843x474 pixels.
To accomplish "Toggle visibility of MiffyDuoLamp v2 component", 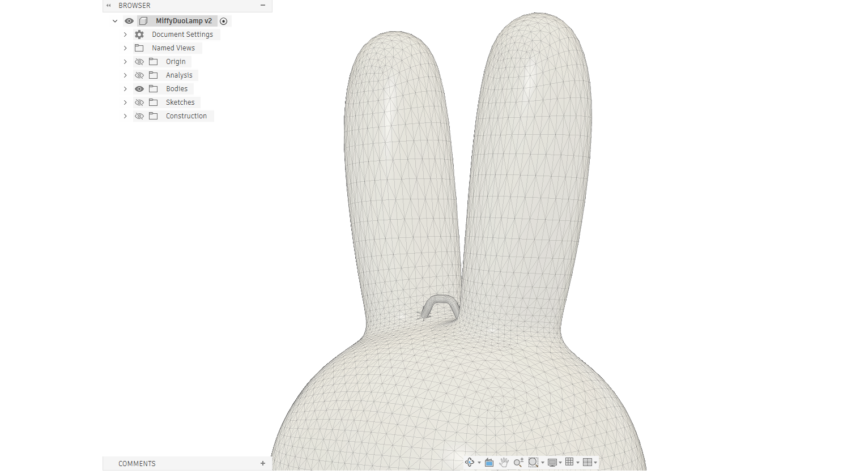I will 129,21.
